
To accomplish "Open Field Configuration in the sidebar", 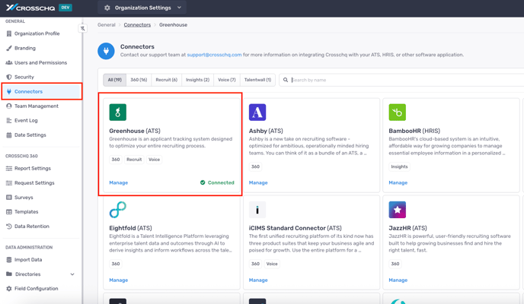I will (x=36, y=288).
